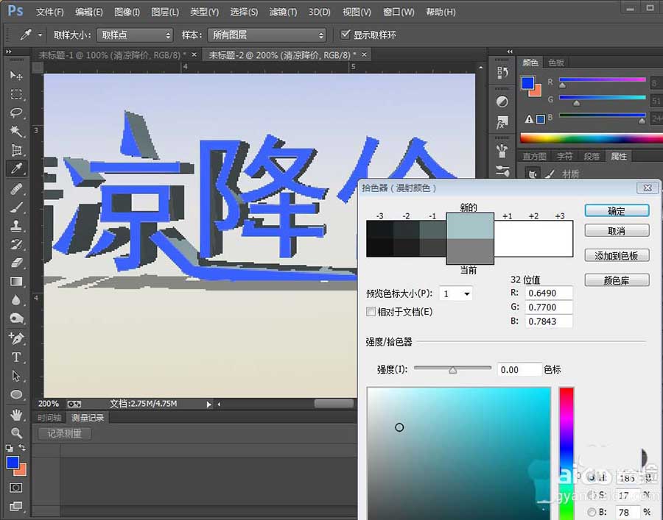
Task: Select the Horizontal Type tool
Action: [x=16, y=357]
